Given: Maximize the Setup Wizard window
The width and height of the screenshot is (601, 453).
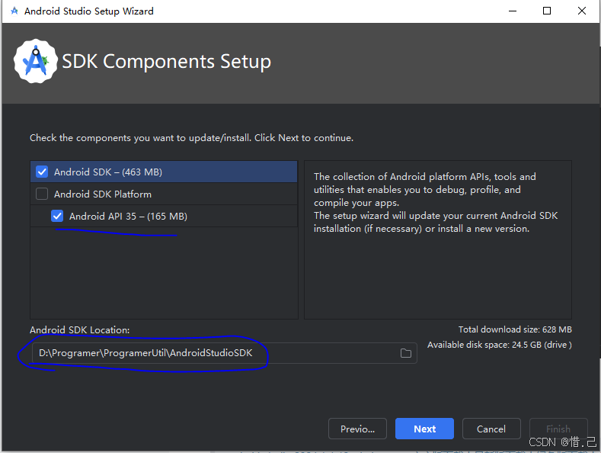Looking at the screenshot, I should click(x=547, y=11).
